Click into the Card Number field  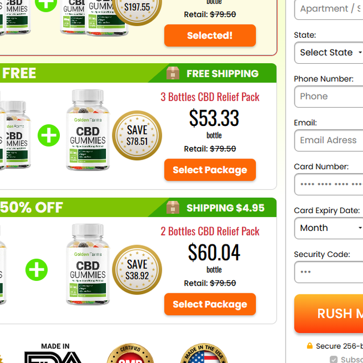(x=329, y=184)
